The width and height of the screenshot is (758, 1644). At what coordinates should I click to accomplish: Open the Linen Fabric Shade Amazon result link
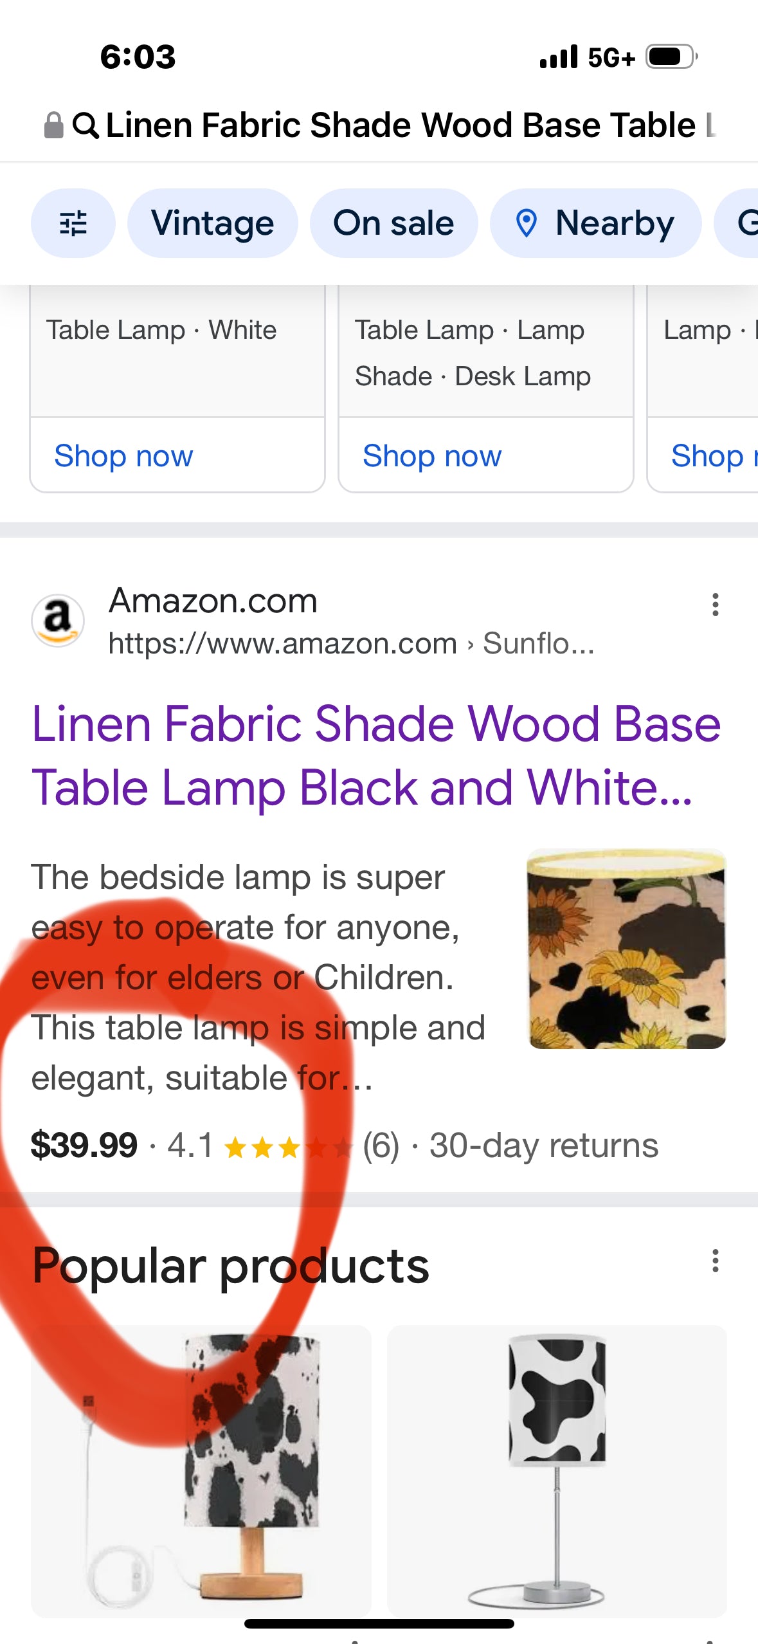pyautogui.click(x=376, y=755)
